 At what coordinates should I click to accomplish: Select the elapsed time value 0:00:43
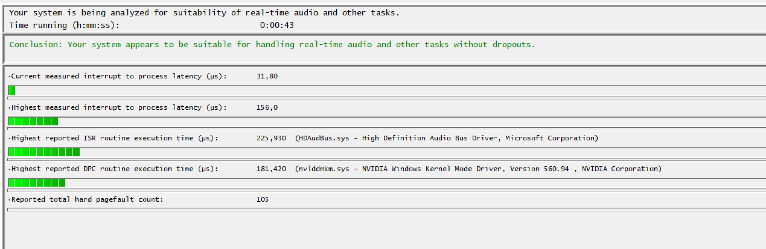click(277, 25)
